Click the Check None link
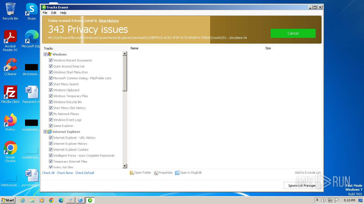This screenshot has width=364, height=204. pos(65,173)
